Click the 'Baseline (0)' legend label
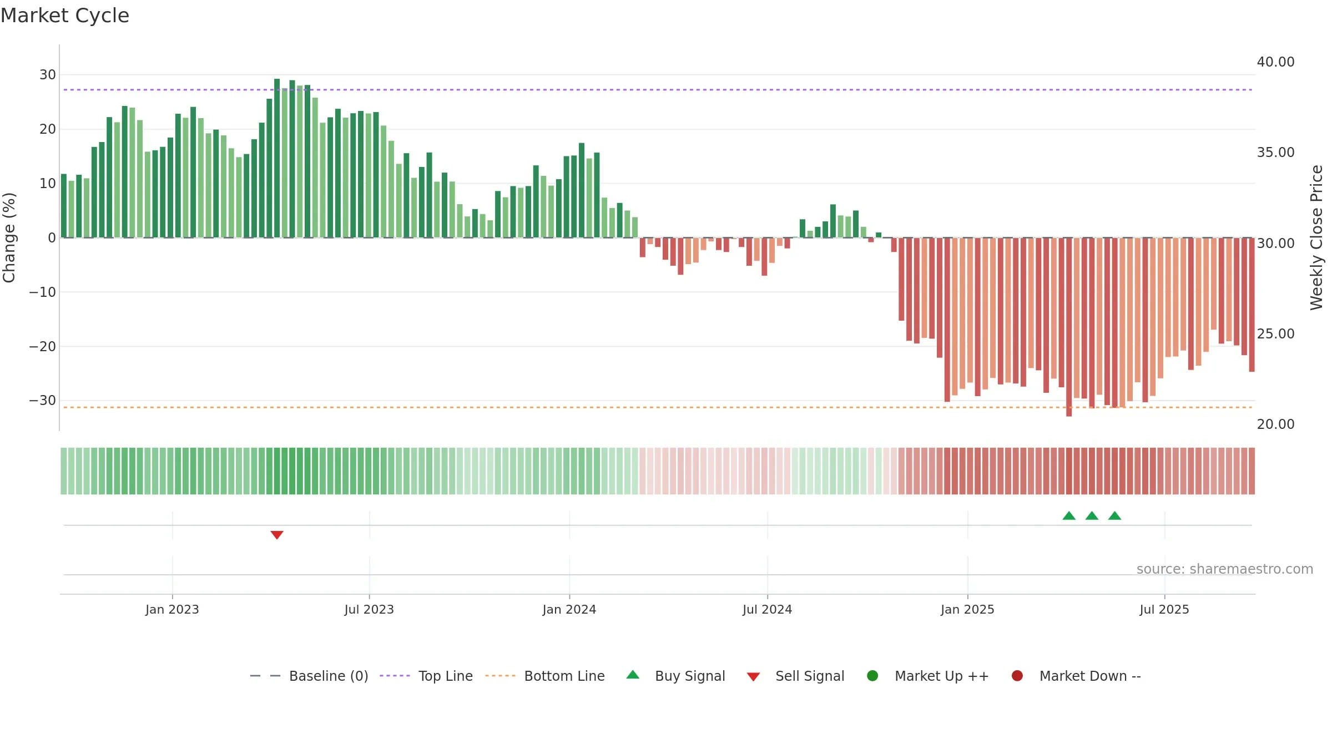Image resolution: width=1332 pixels, height=749 pixels. point(329,676)
